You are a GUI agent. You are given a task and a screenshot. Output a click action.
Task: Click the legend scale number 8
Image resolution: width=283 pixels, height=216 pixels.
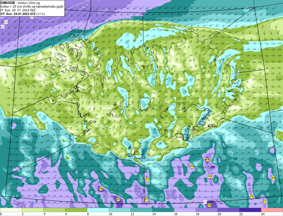88,214
